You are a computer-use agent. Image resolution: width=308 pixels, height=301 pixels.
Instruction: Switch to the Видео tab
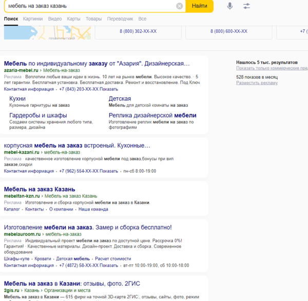(x=55, y=19)
